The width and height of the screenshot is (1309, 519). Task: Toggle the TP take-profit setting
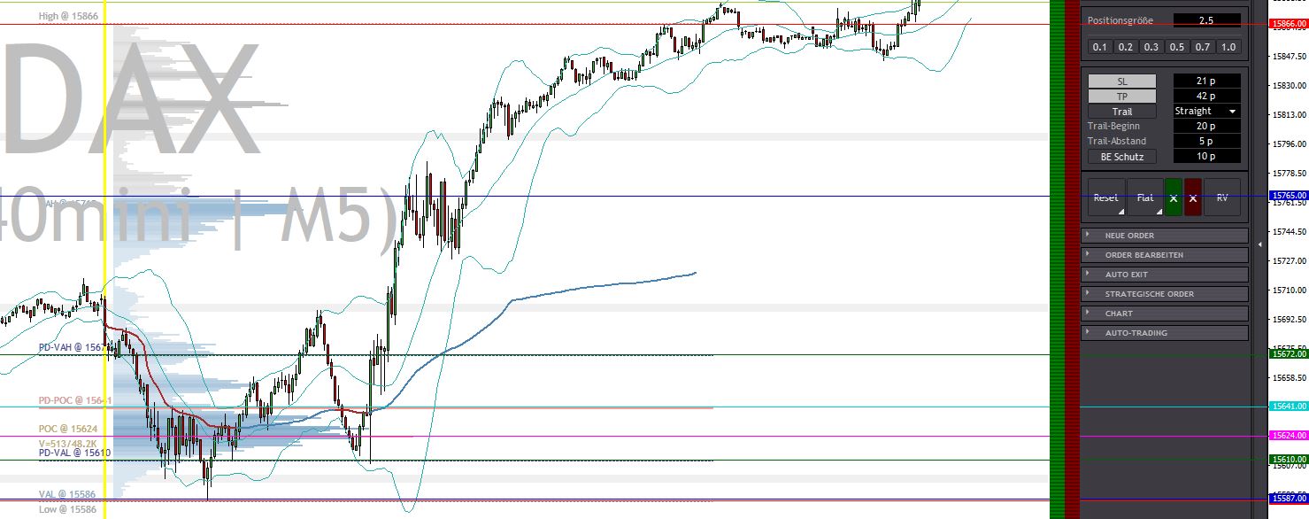(1121, 95)
